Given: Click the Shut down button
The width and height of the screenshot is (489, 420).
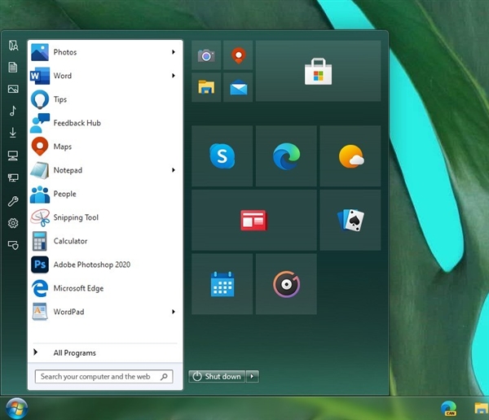Looking at the screenshot, I should (x=217, y=376).
